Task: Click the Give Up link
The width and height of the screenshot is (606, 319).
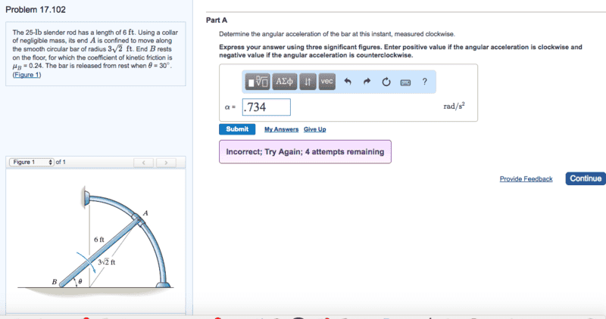Action: point(314,129)
